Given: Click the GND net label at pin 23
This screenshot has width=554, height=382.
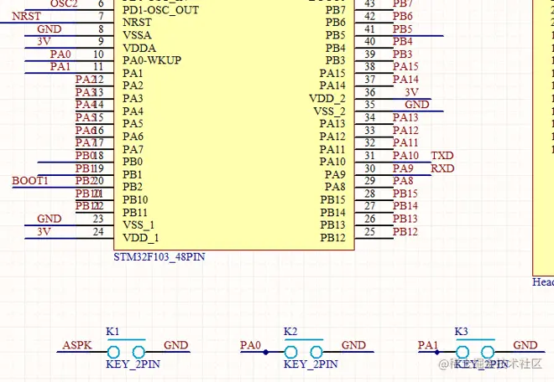Looking at the screenshot, I should [50, 219].
